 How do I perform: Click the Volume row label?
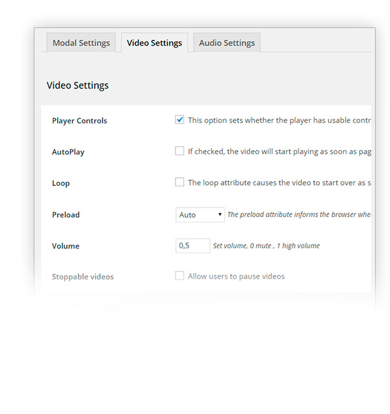(66, 246)
